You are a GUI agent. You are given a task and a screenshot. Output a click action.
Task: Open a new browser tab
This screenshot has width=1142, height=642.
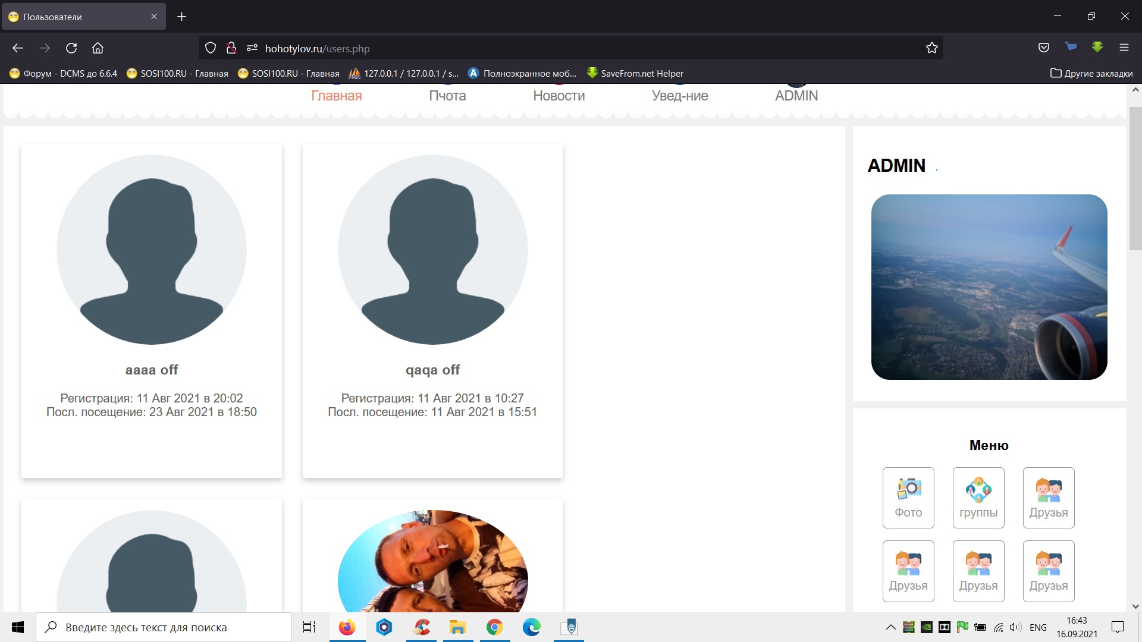tap(182, 17)
